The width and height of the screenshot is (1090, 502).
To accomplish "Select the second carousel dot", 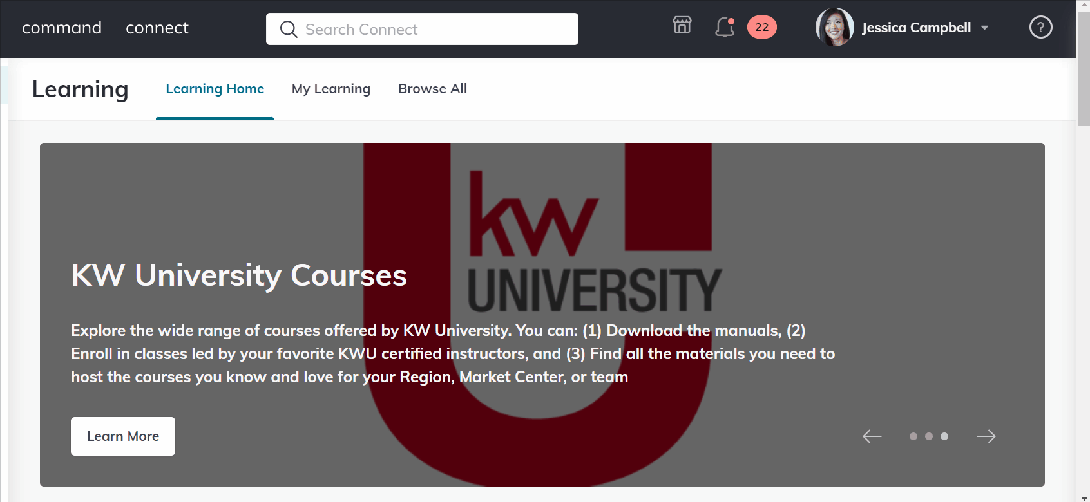I will [x=929, y=436].
